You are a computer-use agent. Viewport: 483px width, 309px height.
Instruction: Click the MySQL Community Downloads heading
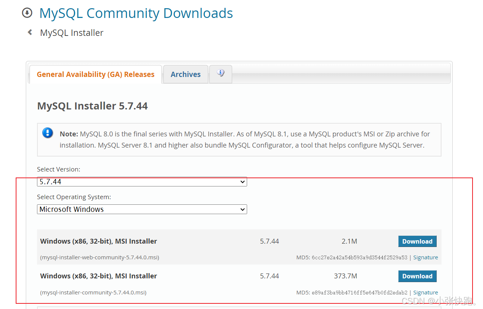[136, 13]
